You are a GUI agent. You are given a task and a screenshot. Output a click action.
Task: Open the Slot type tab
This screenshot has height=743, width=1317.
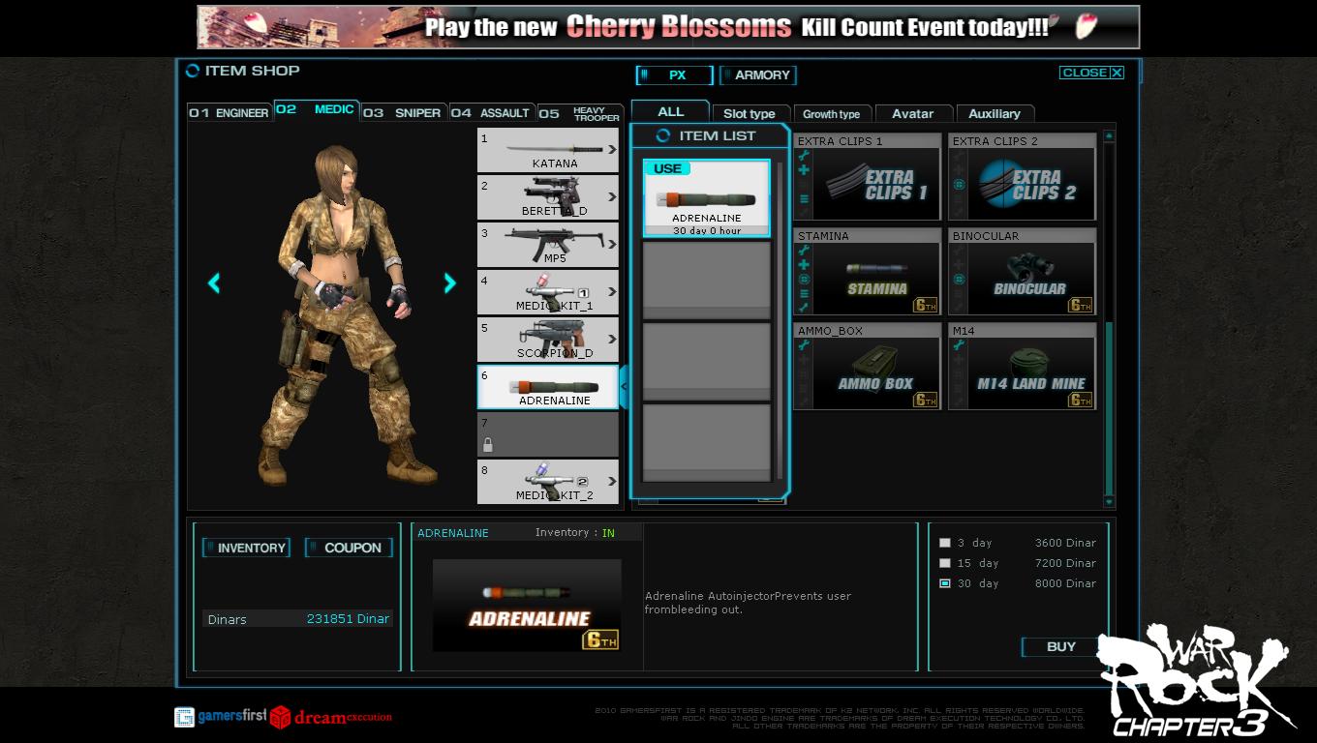coord(750,114)
